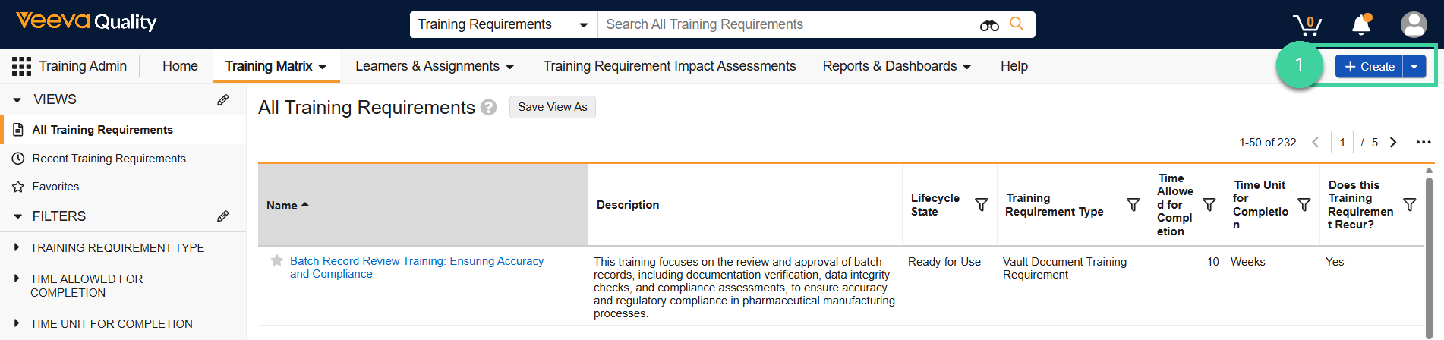Edit filters with the pencil icon
This screenshot has width=1444, height=340.
pos(223,216)
